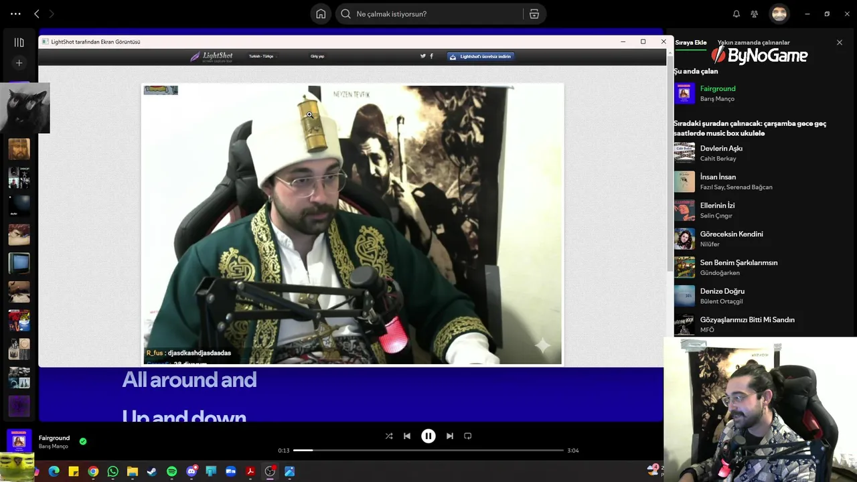
Task: Click the Facebook icon on LightShot page
Action: point(431,56)
